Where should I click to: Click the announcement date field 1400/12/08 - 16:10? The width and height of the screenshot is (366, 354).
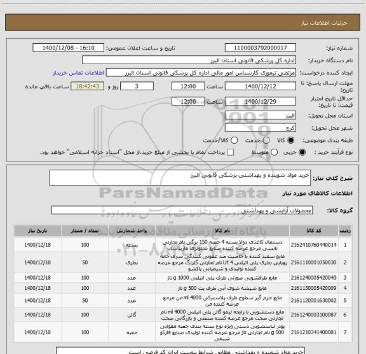tap(69, 48)
